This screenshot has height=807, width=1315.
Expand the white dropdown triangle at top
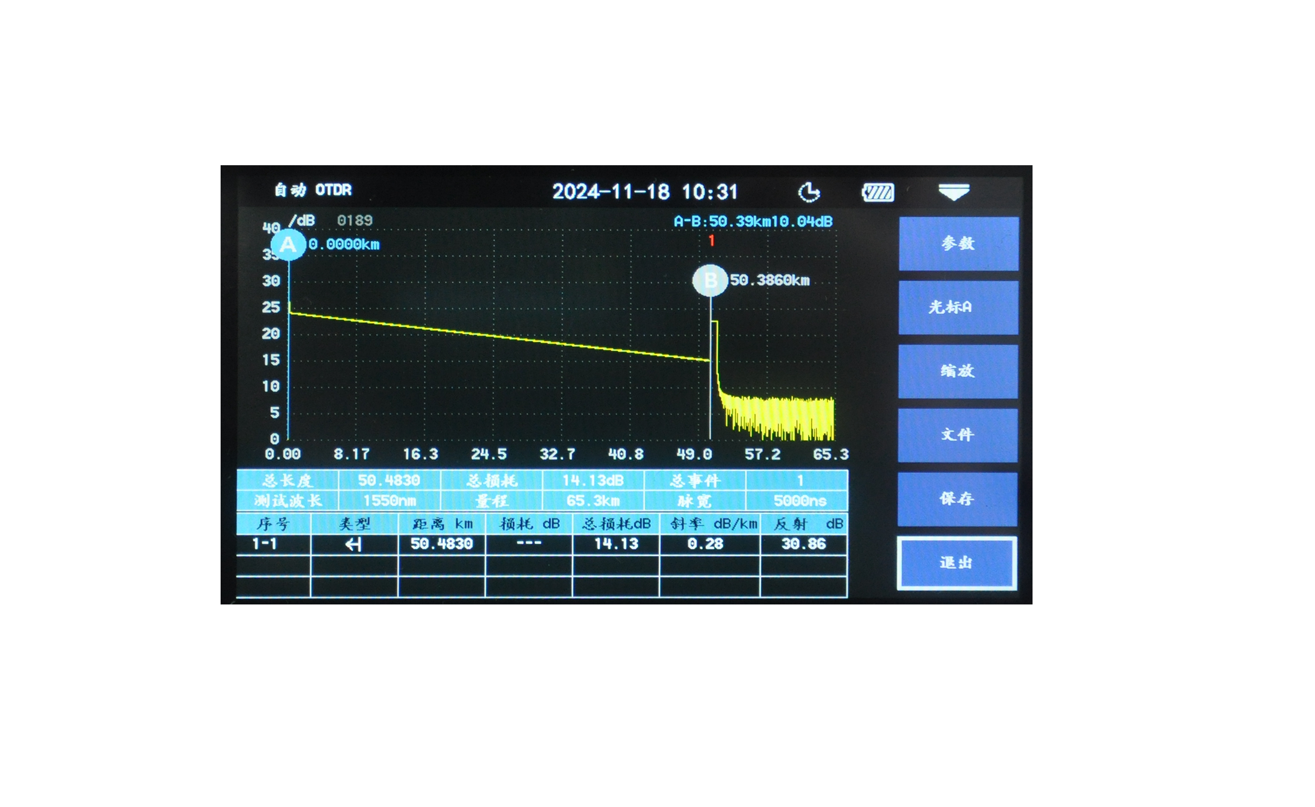[x=954, y=192]
